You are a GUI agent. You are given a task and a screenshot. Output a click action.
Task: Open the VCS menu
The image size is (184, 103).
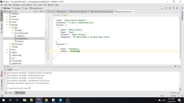pyautogui.click(x=45, y=5)
